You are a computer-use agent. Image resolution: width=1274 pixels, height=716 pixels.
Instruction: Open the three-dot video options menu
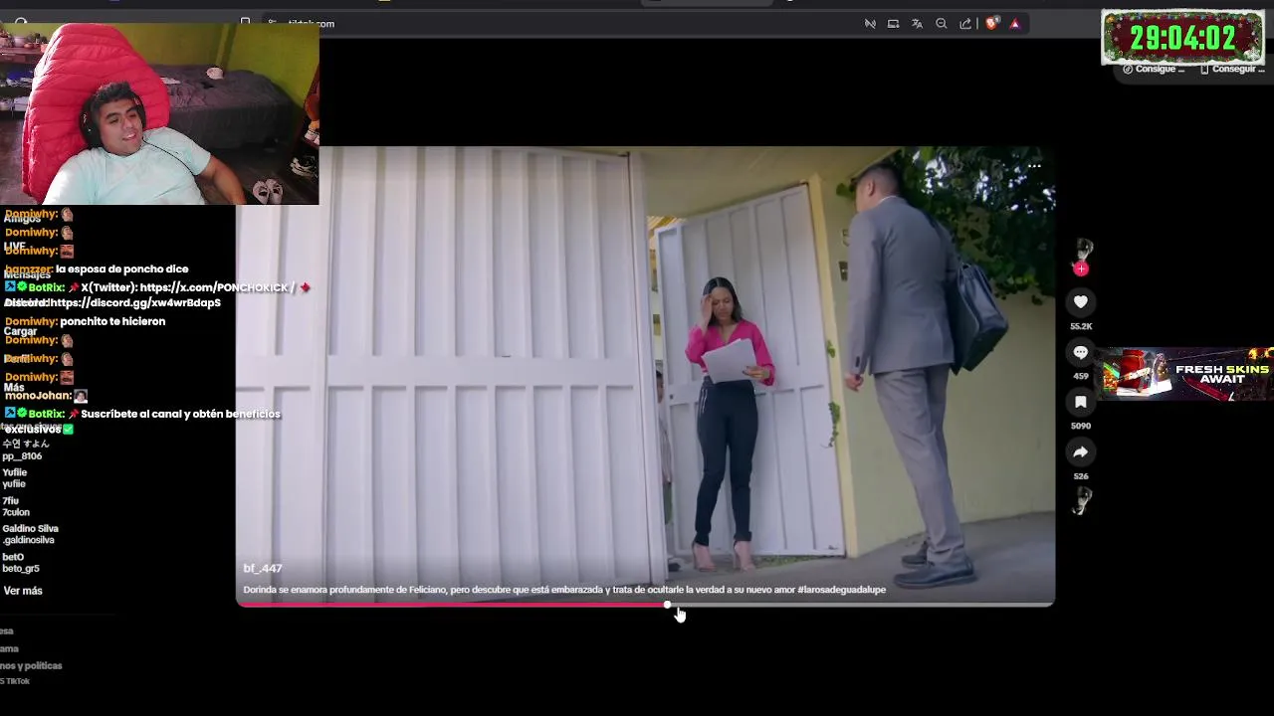point(1034,166)
